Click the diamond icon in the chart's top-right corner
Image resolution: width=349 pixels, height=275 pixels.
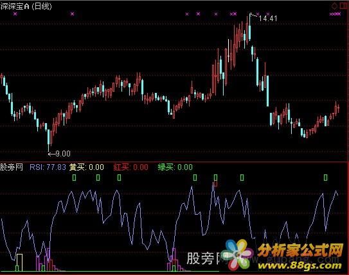pyautogui.click(x=335, y=6)
